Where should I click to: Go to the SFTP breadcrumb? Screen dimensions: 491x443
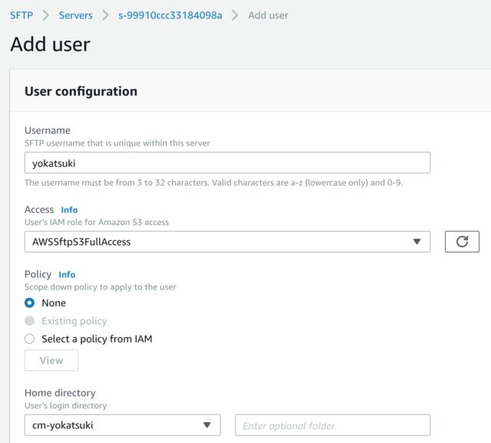[21, 15]
